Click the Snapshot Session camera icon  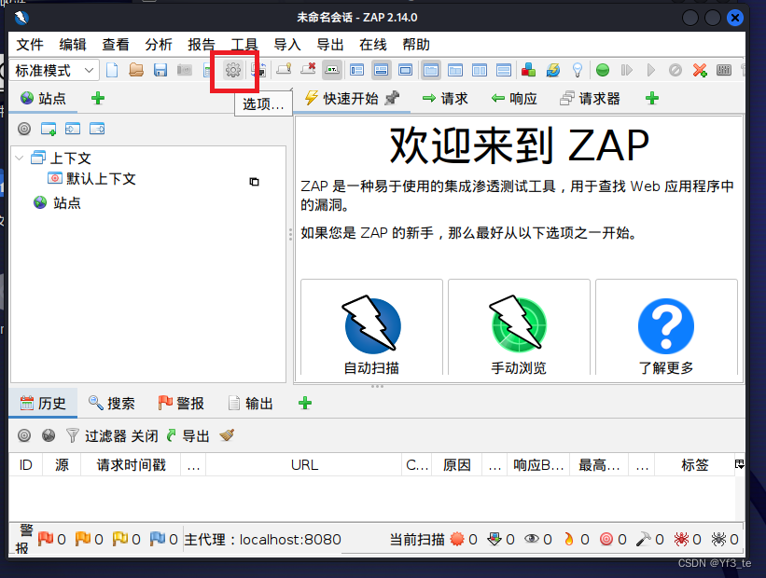pyautogui.click(x=185, y=70)
